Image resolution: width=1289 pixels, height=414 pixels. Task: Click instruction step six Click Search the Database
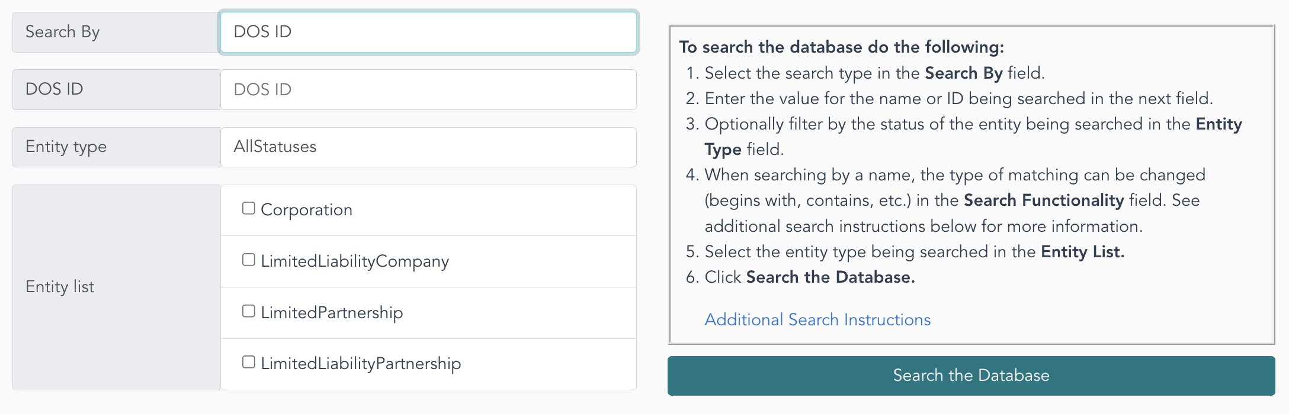pyautogui.click(x=800, y=277)
